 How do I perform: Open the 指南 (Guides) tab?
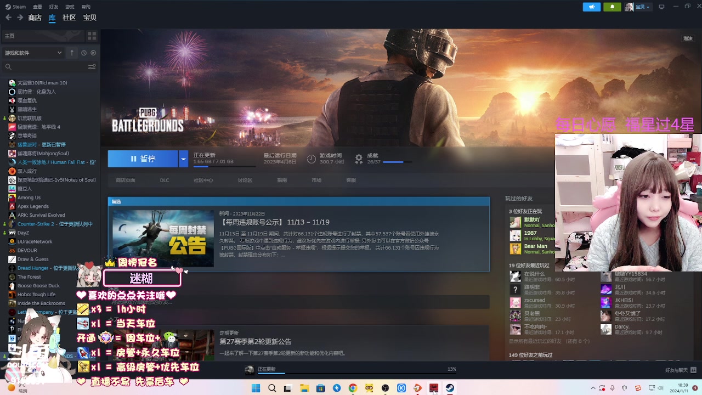click(282, 180)
